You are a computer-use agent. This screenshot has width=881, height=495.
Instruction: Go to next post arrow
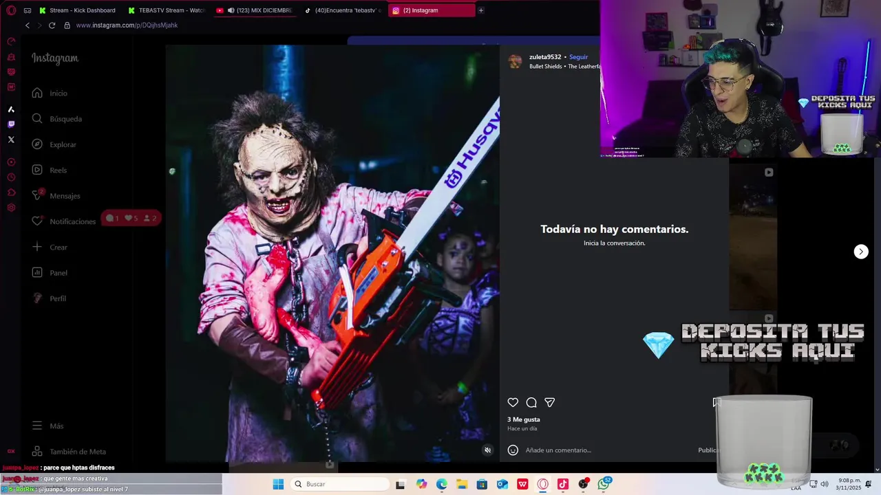point(861,252)
